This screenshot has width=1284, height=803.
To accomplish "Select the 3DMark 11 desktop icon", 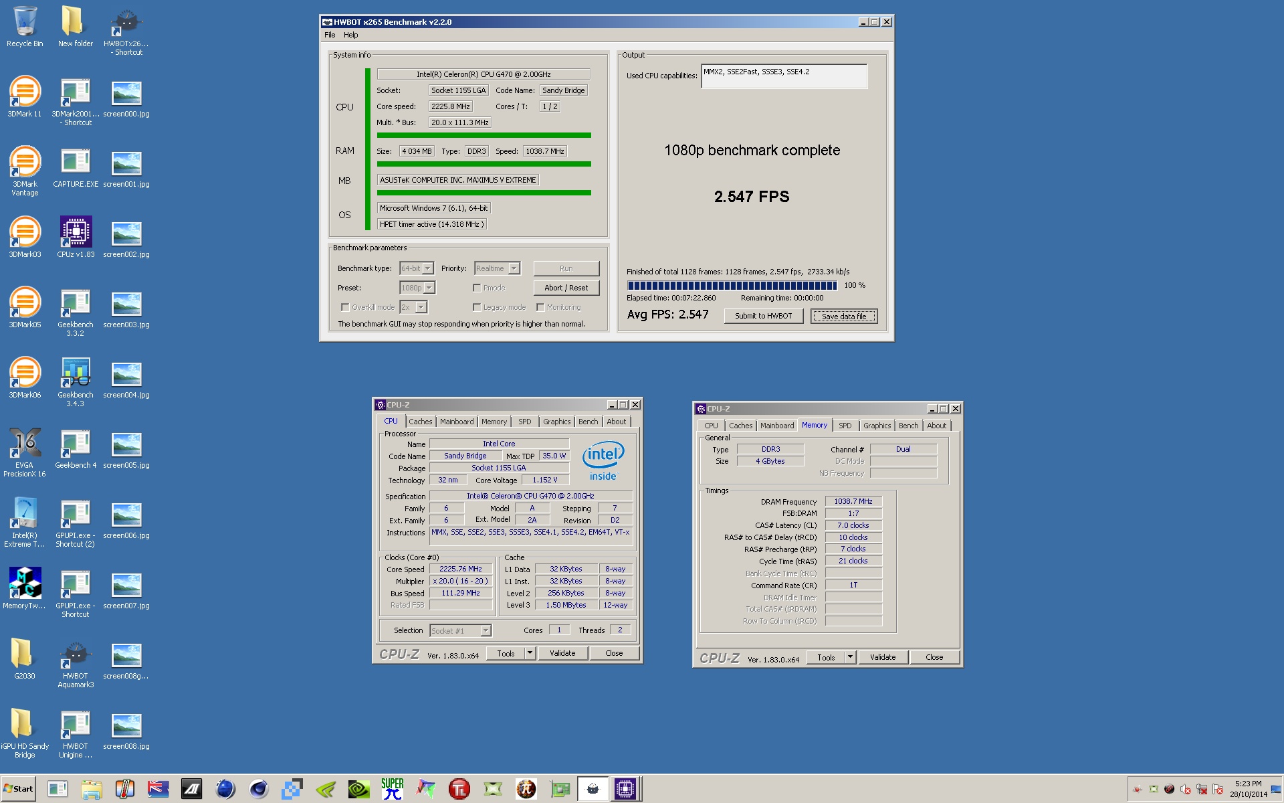I will click(25, 97).
